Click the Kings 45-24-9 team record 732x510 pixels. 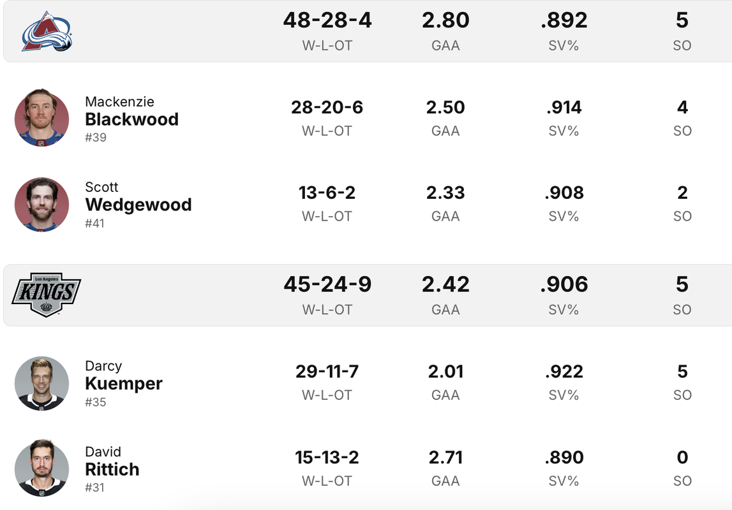point(327,284)
